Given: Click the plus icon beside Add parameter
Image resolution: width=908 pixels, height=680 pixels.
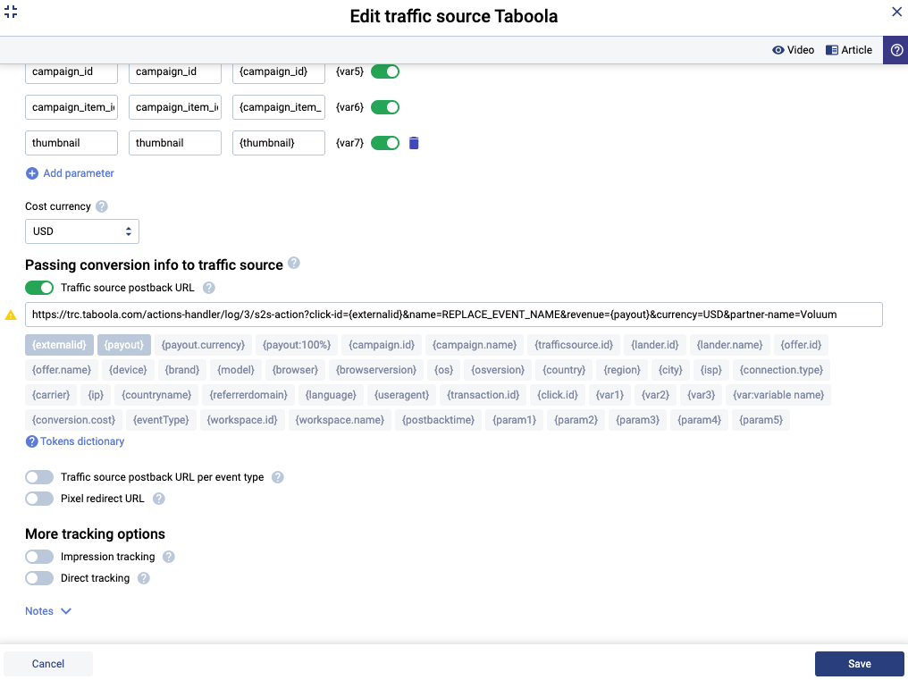Looking at the screenshot, I should [32, 173].
